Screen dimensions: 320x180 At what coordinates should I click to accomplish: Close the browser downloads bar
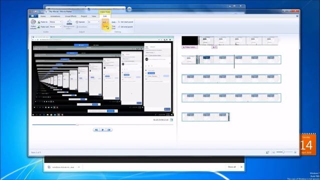tap(241, 167)
